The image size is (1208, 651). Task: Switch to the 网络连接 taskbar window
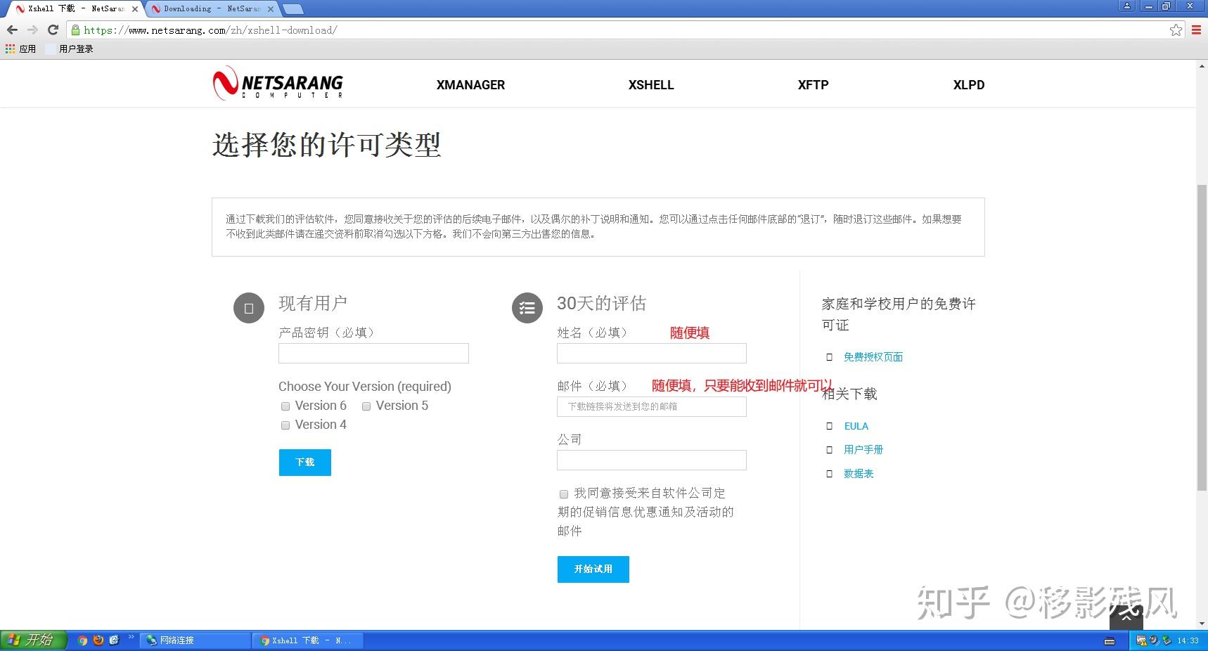195,640
